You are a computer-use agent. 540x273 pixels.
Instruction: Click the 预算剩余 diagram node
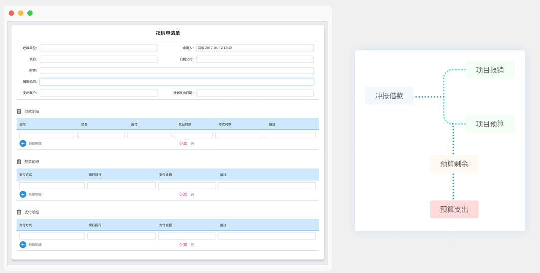(x=454, y=164)
